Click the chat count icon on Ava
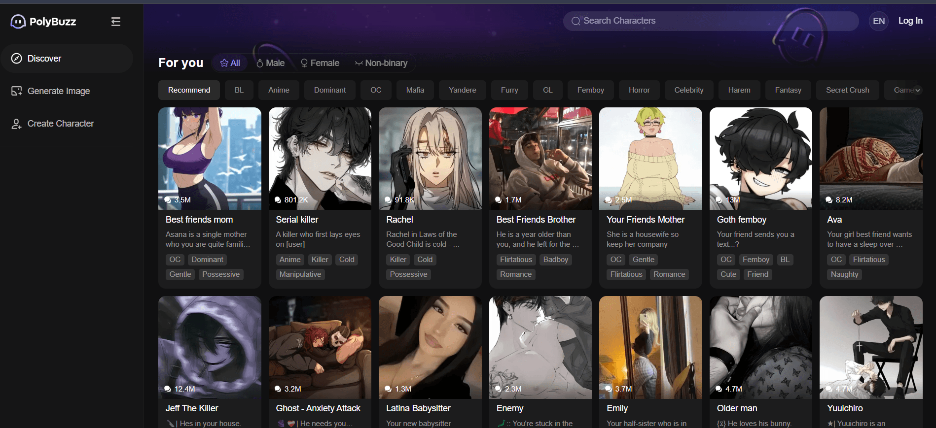This screenshot has width=936, height=428. coord(829,199)
